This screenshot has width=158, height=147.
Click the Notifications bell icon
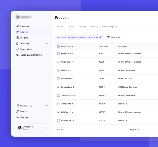click(18, 106)
